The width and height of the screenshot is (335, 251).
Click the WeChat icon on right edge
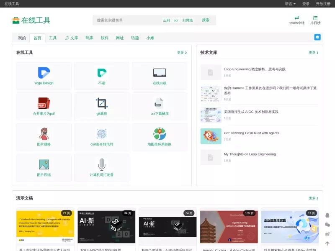pos(327,225)
